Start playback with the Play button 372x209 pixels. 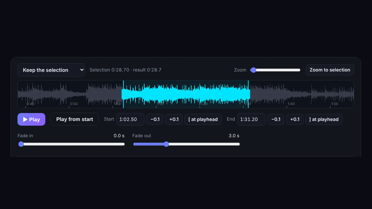pyautogui.click(x=31, y=119)
